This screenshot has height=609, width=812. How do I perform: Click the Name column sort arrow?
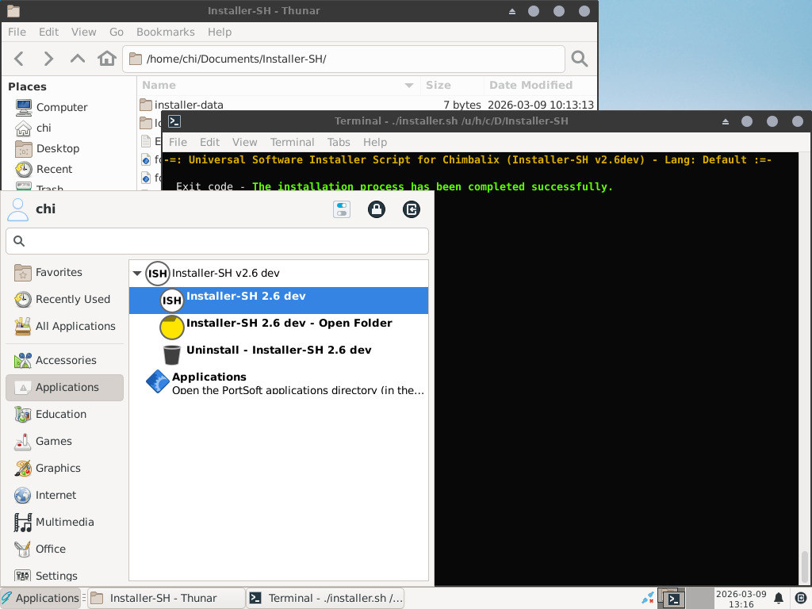(x=409, y=86)
